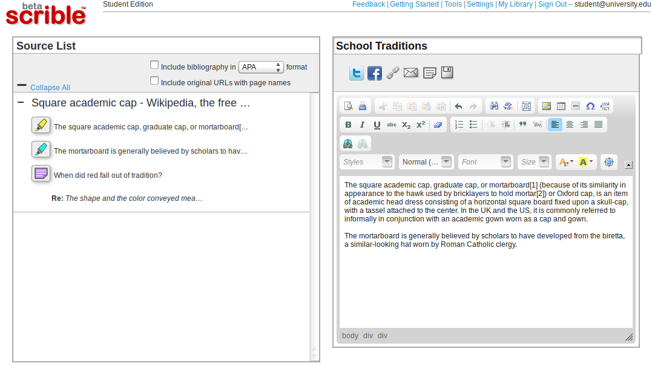Enable Include bibliography checkbox
This screenshot has width=652, height=366.
tap(154, 65)
